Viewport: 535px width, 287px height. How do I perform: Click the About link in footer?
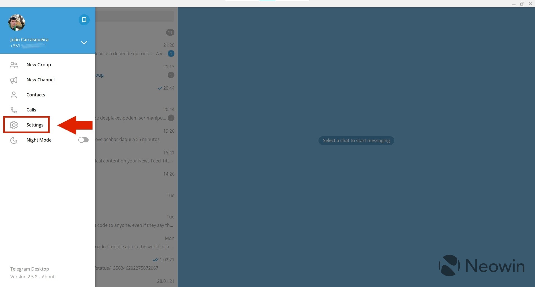click(48, 277)
